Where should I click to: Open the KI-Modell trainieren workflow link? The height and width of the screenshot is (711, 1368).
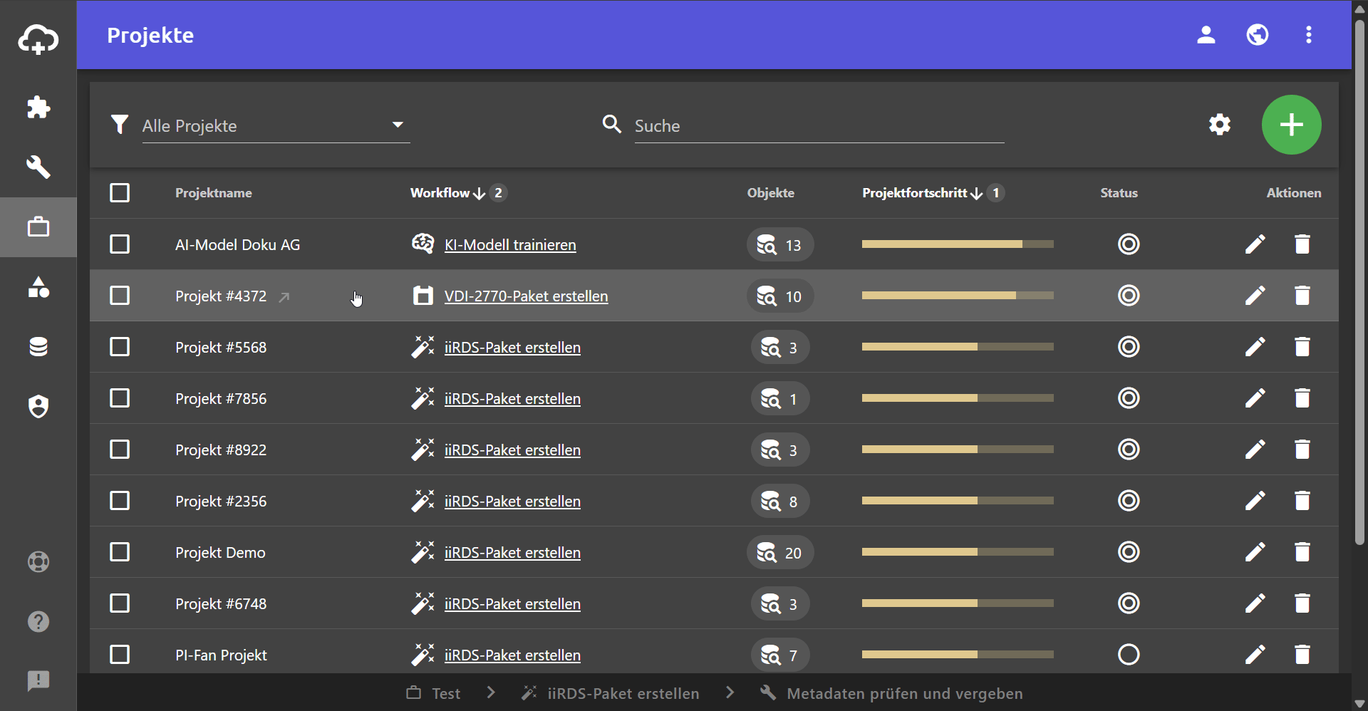[510, 245]
